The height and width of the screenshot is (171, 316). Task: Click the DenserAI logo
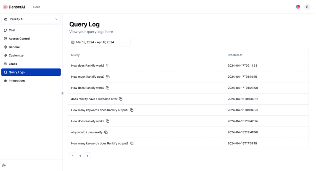[14, 7]
